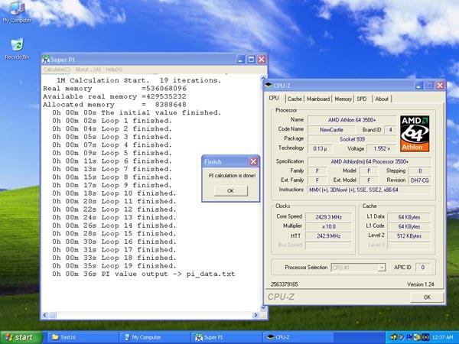Viewport: 459px width, 344px height.
Task: Click Super PI horizontal scrollbar right arrow
Action: 256,315
